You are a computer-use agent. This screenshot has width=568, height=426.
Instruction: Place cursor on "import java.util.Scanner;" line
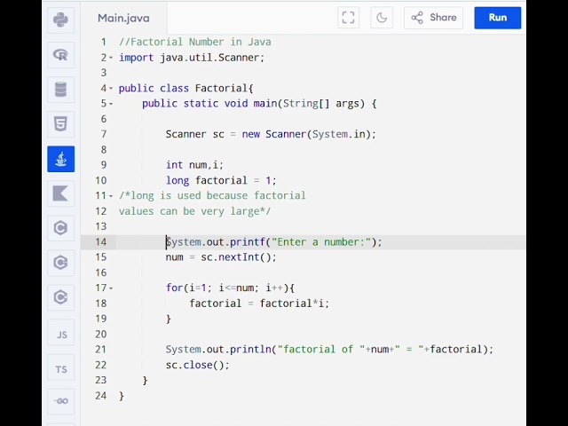pyautogui.click(x=192, y=57)
